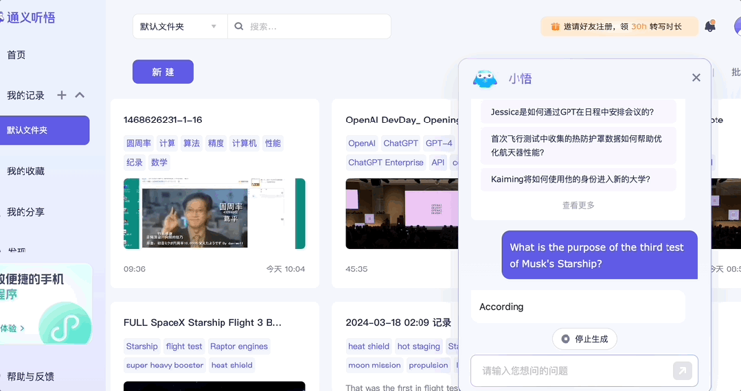Click the 09:36 duration text
The image size is (741, 391).
pyautogui.click(x=135, y=269)
